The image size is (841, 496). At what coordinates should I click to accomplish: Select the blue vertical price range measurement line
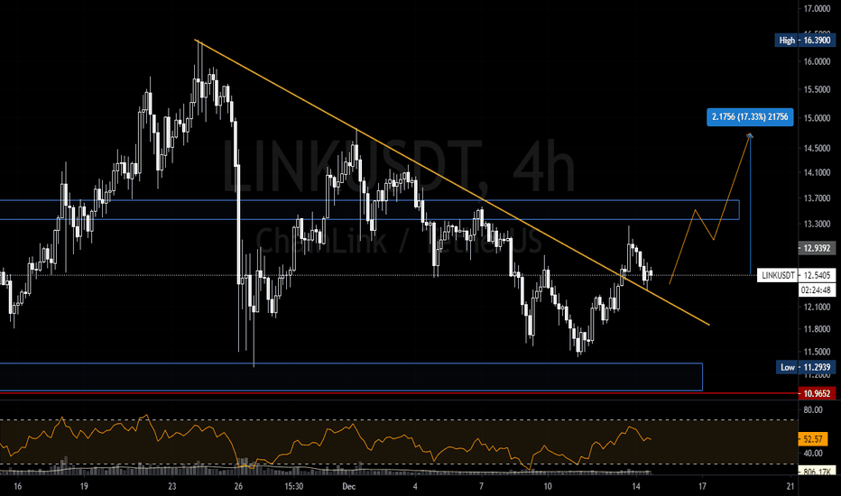[751, 204]
